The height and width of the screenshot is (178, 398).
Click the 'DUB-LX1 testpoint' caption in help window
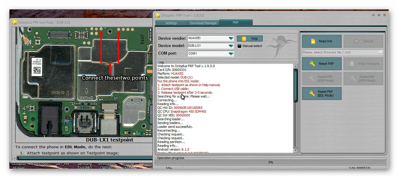tap(110, 140)
